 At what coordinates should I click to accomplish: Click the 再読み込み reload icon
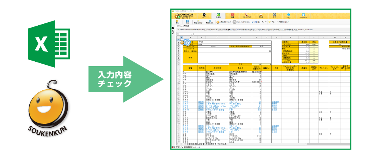209,22
